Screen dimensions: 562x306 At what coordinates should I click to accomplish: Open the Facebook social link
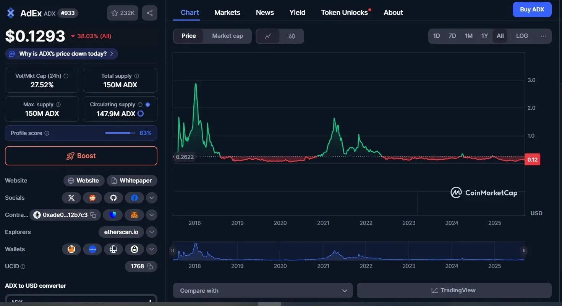[134, 198]
